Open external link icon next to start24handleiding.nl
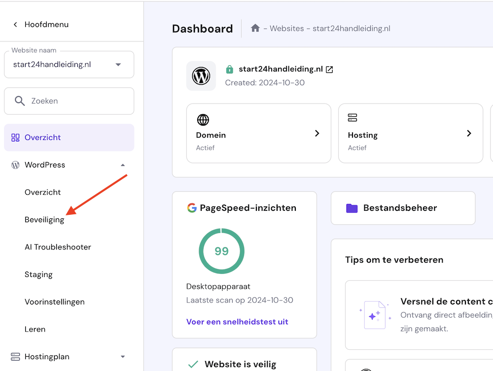Viewport: 493px width, 371px height. click(330, 69)
